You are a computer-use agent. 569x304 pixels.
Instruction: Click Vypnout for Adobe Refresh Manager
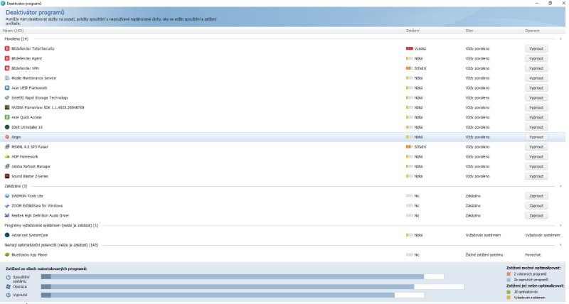536,166
